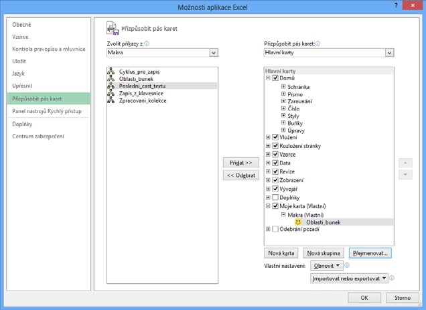The width and height of the screenshot is (426, 310).
Task: Collapse the Makra (Vlastní) group
Action: pyautogui.click(x=283, y=215)
